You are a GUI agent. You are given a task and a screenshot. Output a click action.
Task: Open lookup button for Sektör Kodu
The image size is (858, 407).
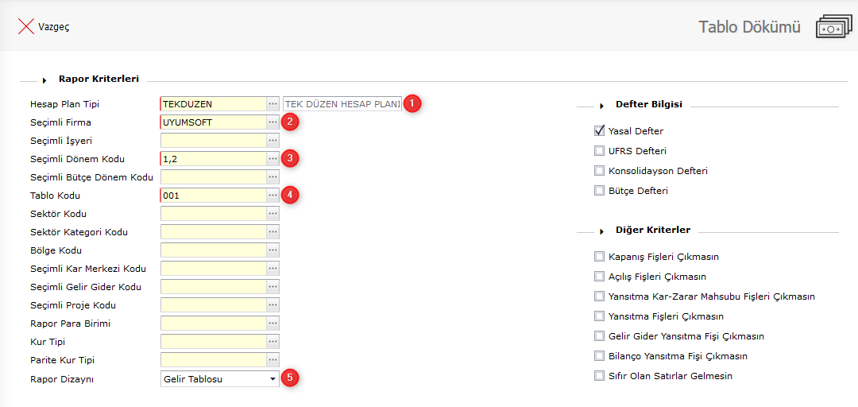273,214
